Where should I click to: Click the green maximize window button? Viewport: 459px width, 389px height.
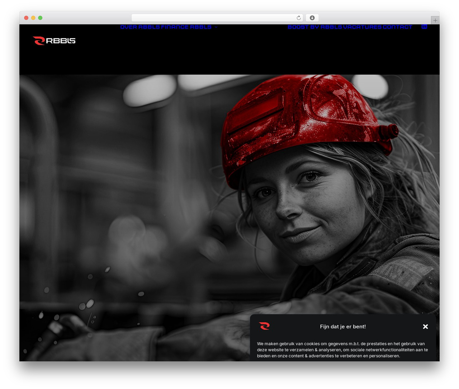tap(40, 18)
